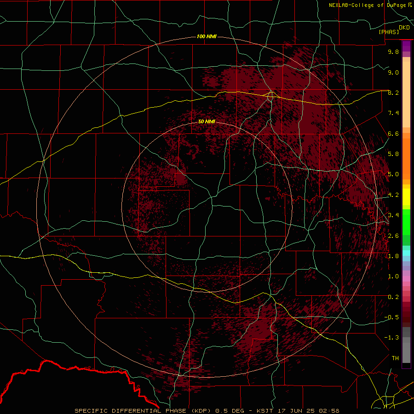Click the [PHAS] unit label

(389, 32)
